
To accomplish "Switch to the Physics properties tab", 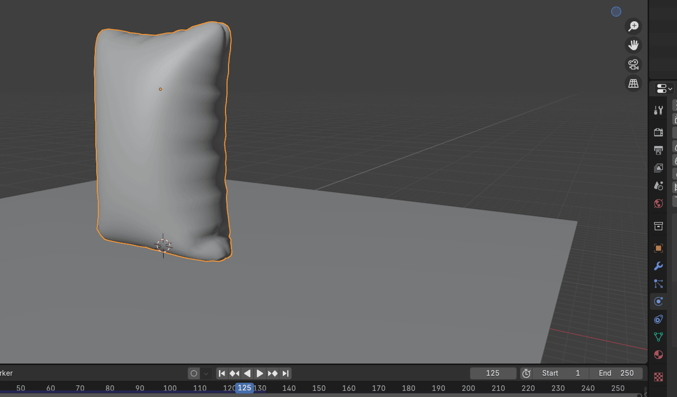I will [658, 301].
